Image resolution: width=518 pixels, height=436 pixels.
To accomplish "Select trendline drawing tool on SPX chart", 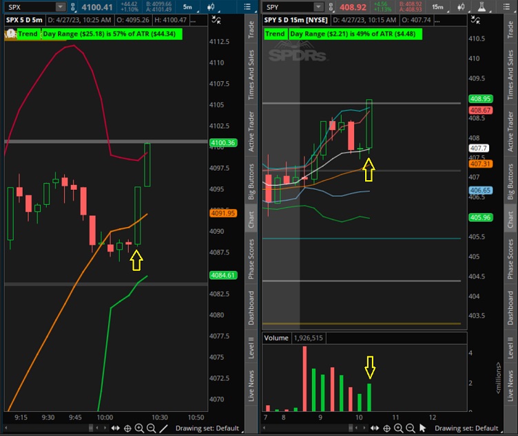I will click(163, 428).
